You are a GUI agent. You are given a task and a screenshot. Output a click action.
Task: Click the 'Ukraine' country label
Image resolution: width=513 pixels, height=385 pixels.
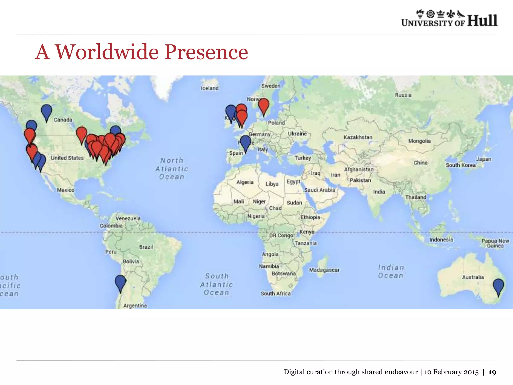coord(297,134)
